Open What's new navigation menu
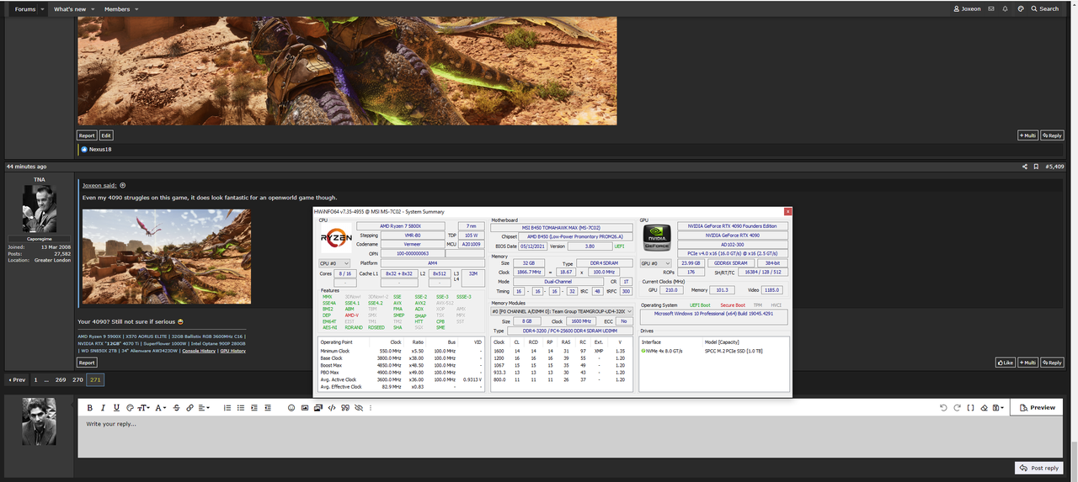This screenshot has width=1078, height=482. (x=70, y=8)
